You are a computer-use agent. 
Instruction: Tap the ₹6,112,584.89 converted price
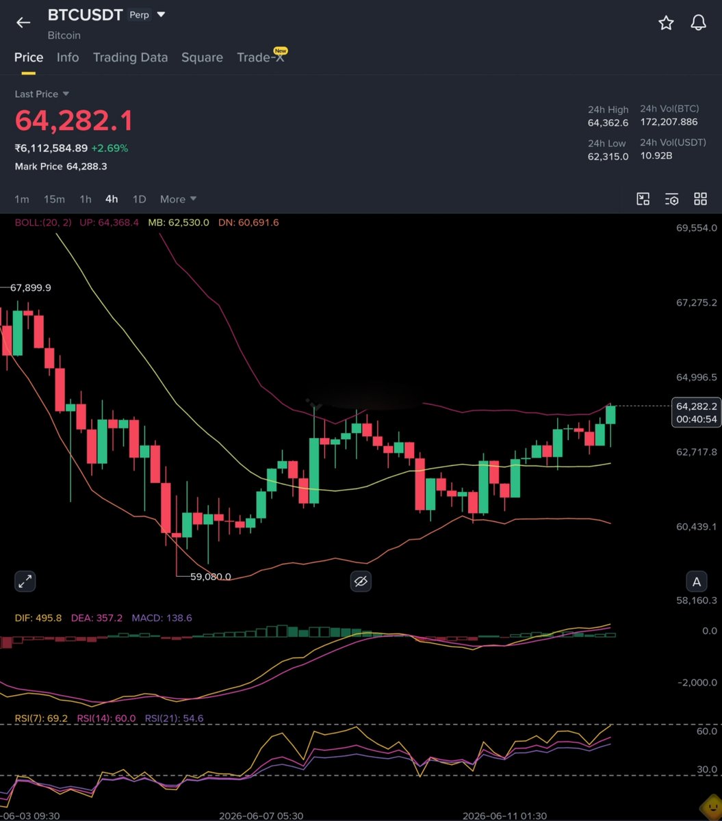click(51, 148)
